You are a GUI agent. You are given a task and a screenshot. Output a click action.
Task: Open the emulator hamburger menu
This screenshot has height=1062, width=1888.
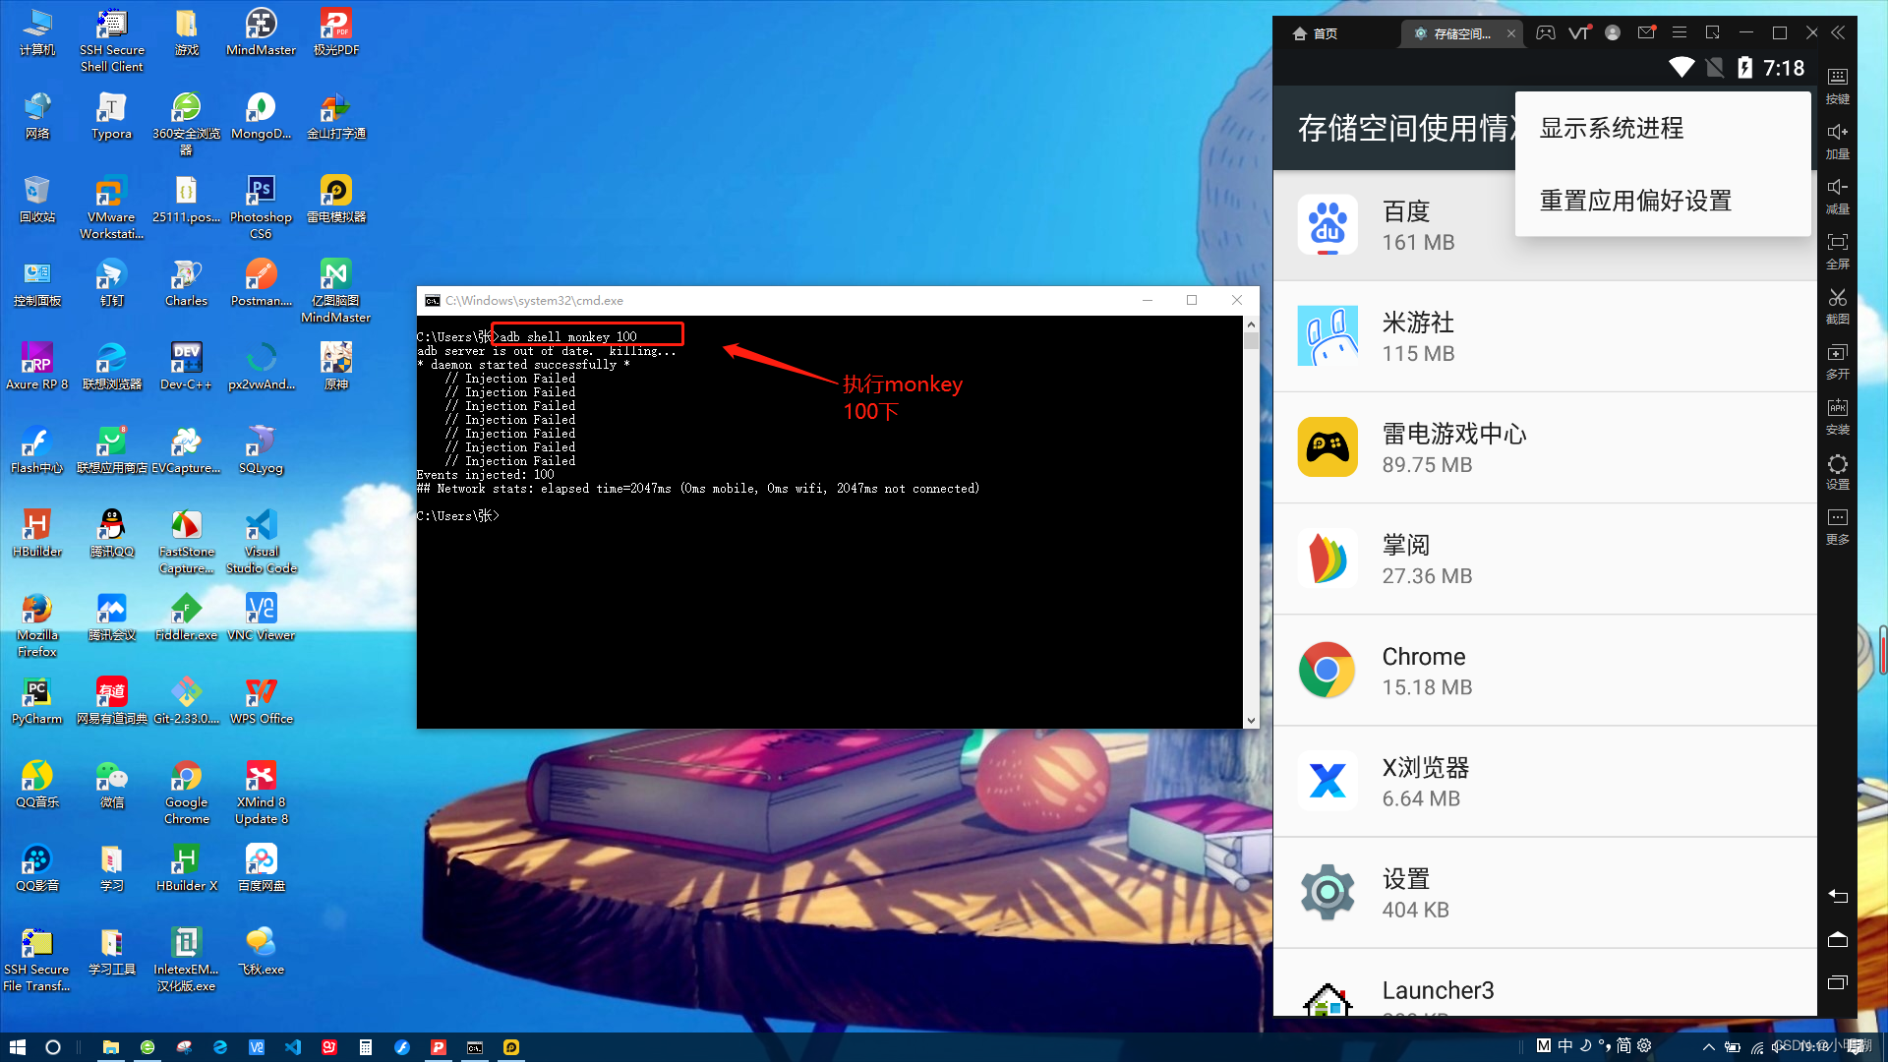pyautogui.click(x=1680, y=32)
